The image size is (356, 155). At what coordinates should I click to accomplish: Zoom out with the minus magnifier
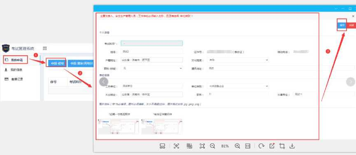tap(212, 146)
